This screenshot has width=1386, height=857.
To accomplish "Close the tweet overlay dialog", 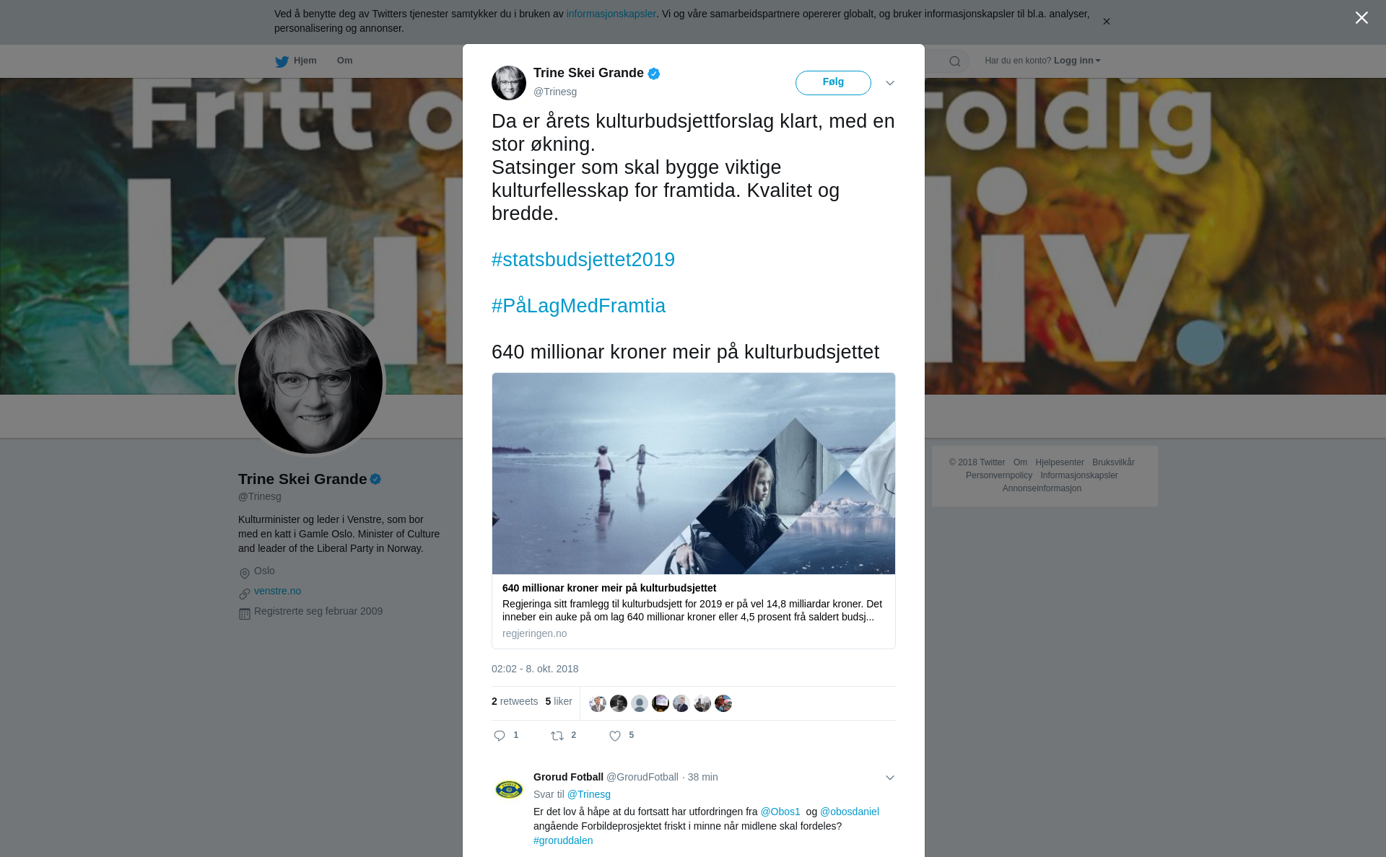I will (1361, 18).
